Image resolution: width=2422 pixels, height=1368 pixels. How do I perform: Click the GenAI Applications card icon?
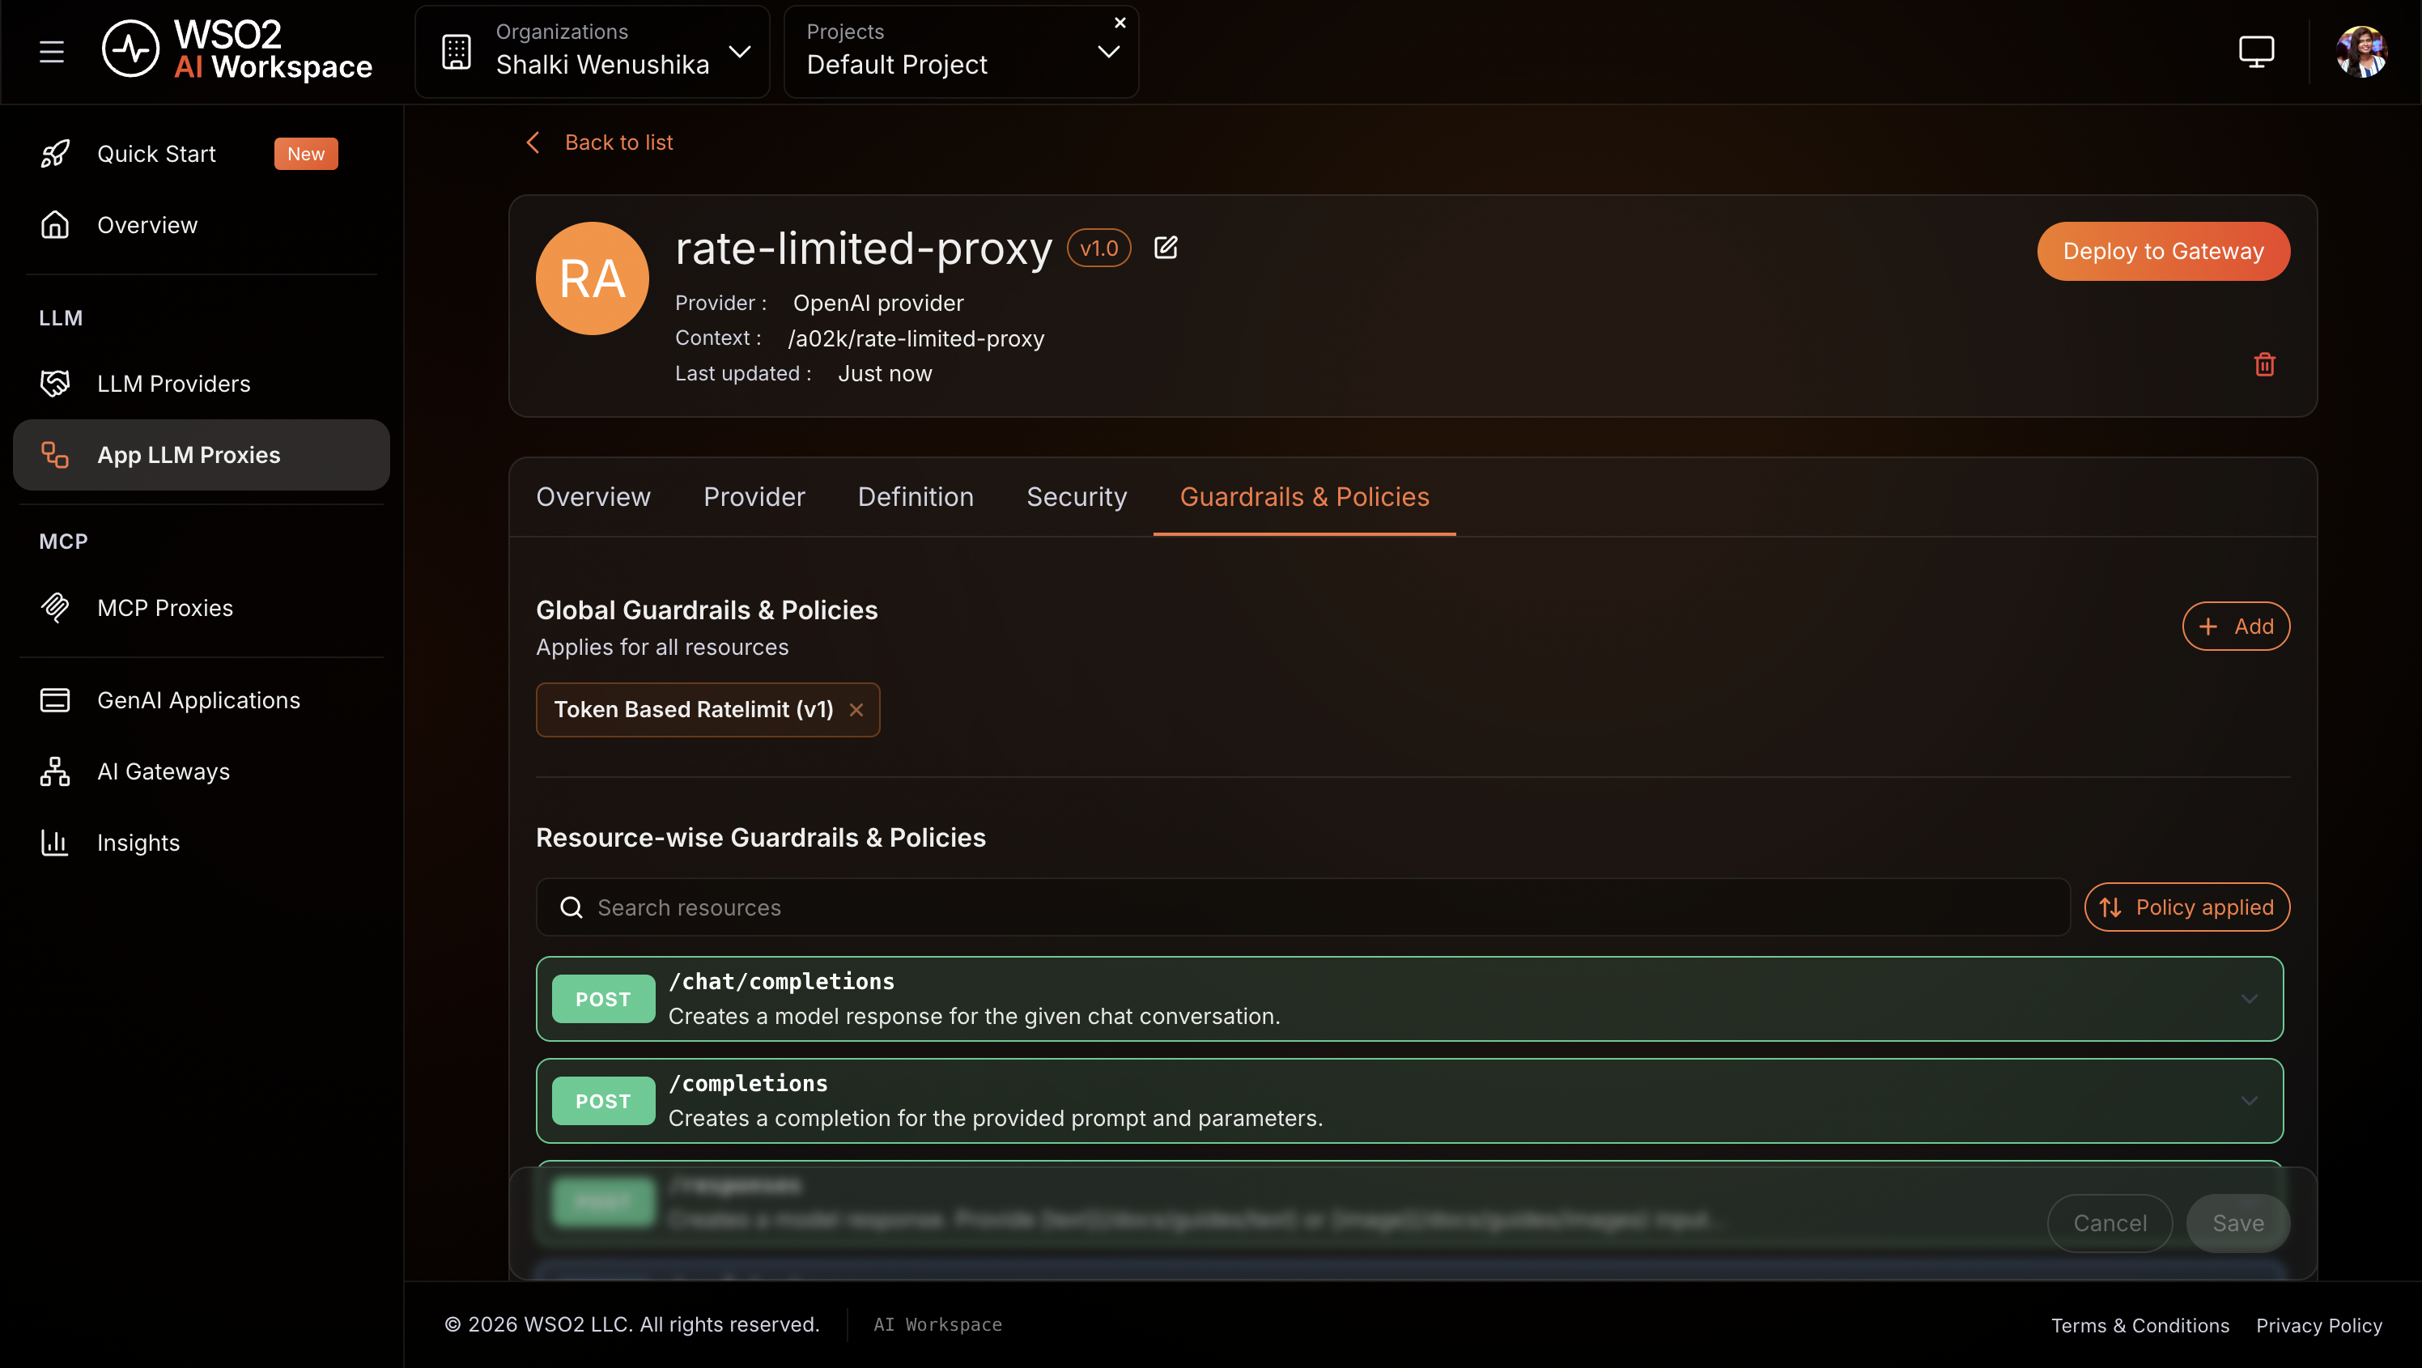click(54, 700)
